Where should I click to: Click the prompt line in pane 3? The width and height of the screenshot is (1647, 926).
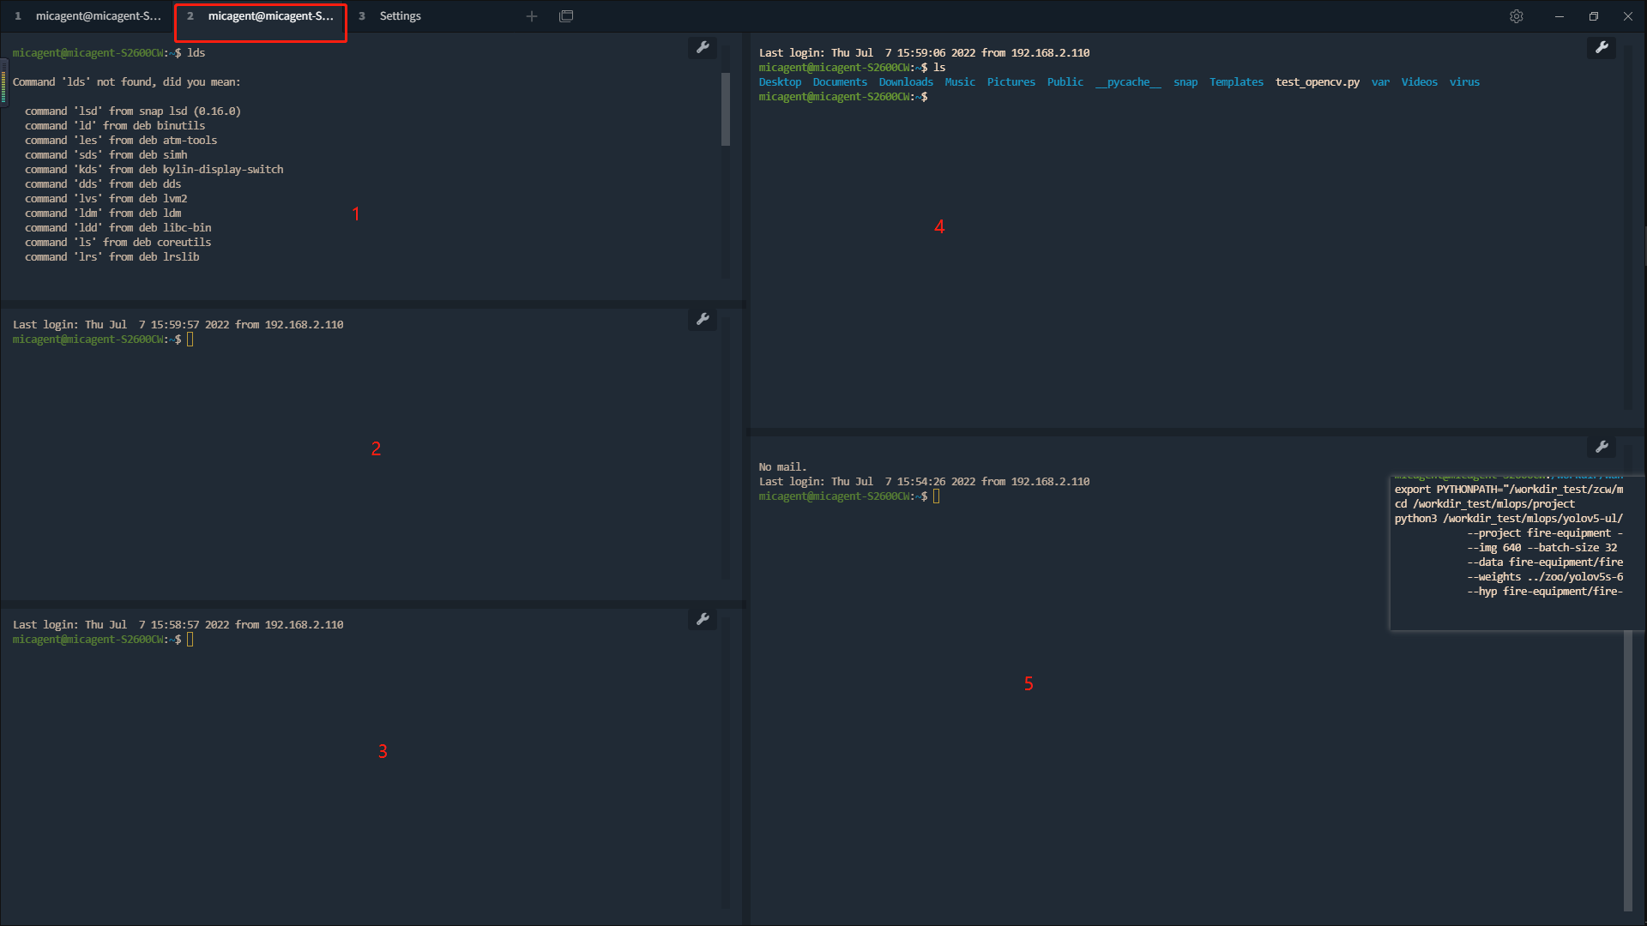pyautogui.click(x=190, y=639)
